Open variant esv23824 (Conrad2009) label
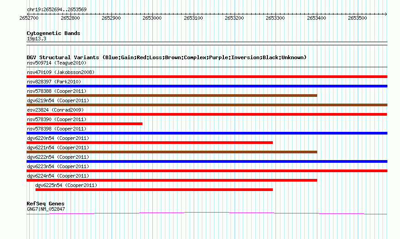Screen dimensions: 400x239 [55, 110]
